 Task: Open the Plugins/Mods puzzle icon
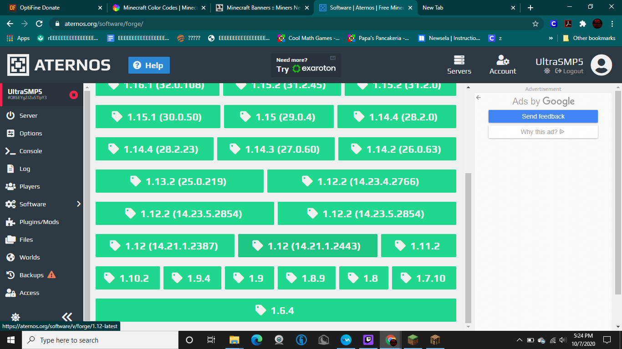pos(10,222)
